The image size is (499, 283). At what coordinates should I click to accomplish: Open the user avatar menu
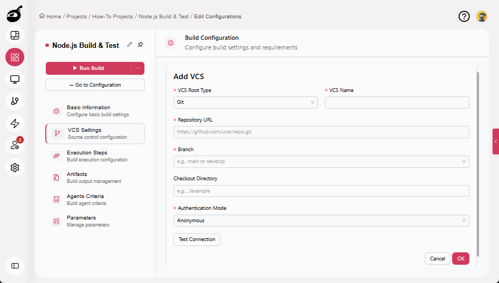tap(482, 16)
